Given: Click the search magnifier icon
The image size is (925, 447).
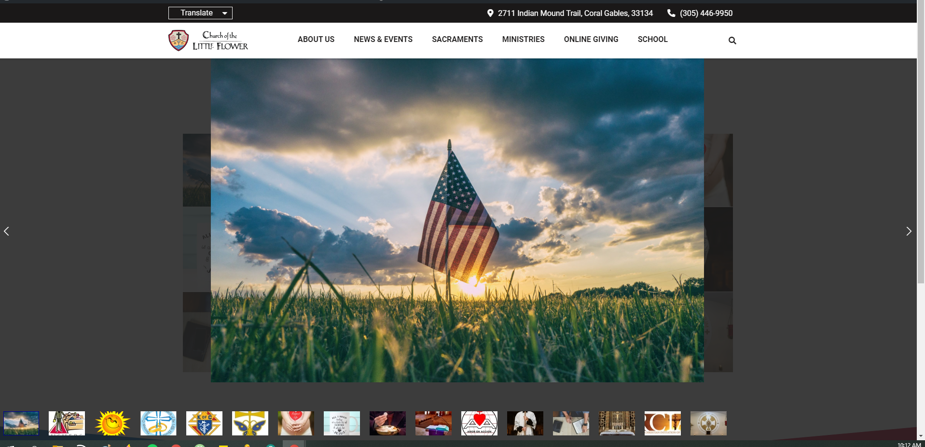Looking at the screenshot, I should tap(732, 41).
